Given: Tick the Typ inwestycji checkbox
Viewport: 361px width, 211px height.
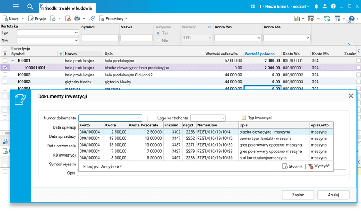Looking at the screenshot, I should coord(244,118).
